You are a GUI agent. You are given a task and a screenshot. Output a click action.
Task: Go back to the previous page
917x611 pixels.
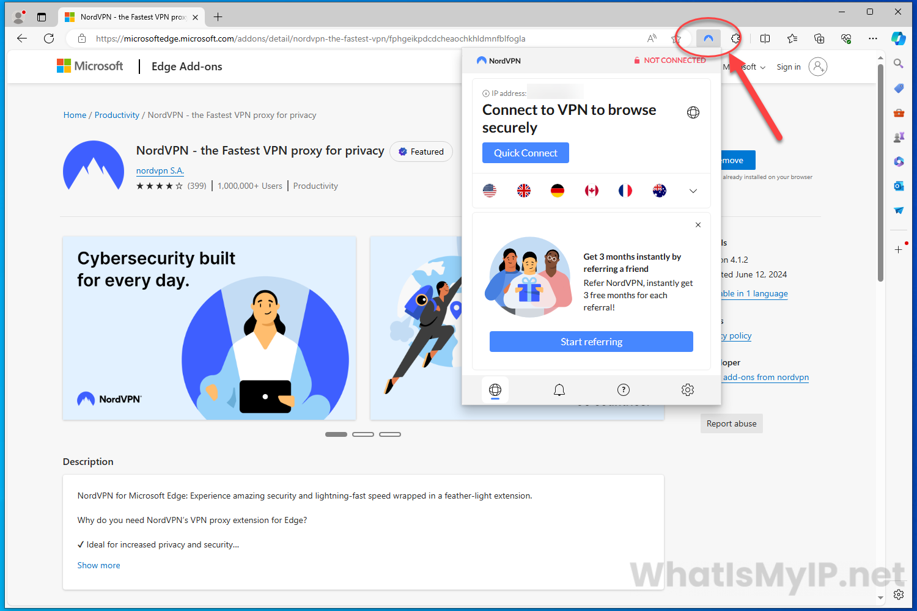(x=22, y=38)
